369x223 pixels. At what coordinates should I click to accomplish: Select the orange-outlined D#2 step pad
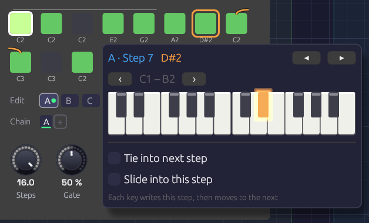pos(206,23)
